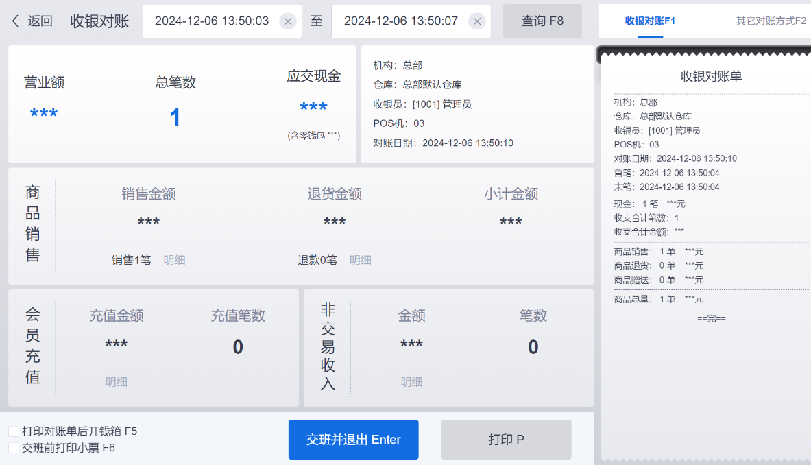This screenshot has width=811, height=465.
Task: Click the 查询 F8 button
Action: (542, 21)
